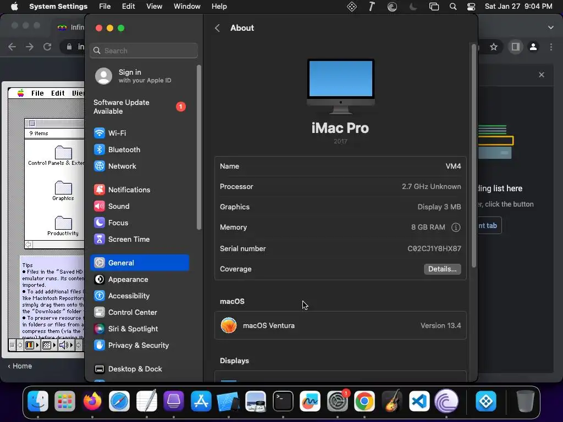Expand Chrome tab search chevron

point(551,27)
